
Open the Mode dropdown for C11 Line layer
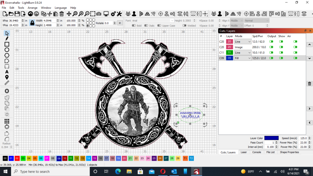coord(242,53)
